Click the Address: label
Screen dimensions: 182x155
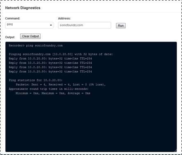(64, 19)
